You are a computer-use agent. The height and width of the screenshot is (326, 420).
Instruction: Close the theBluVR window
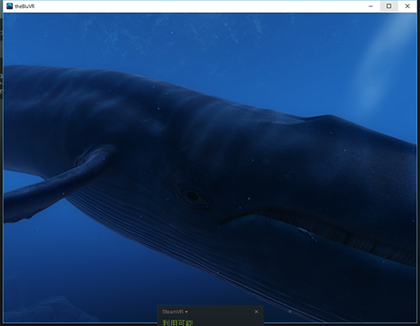coord(407,6)
